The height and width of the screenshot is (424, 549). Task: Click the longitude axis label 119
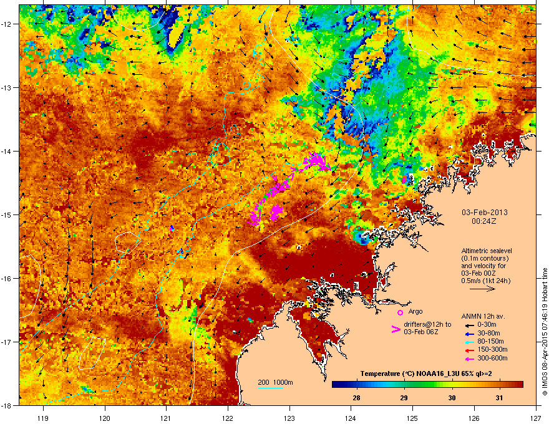(x=43, y=418)
